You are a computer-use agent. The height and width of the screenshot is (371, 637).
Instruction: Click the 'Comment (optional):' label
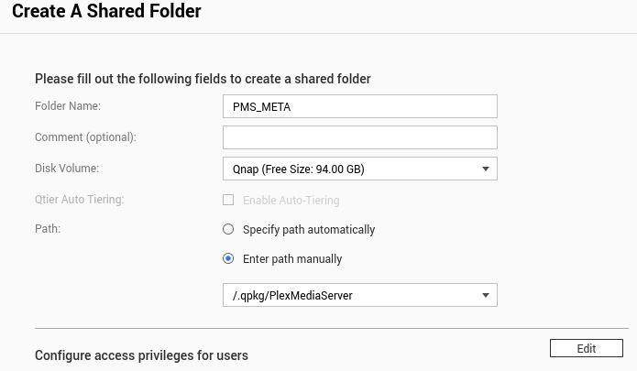pos(85,137)
